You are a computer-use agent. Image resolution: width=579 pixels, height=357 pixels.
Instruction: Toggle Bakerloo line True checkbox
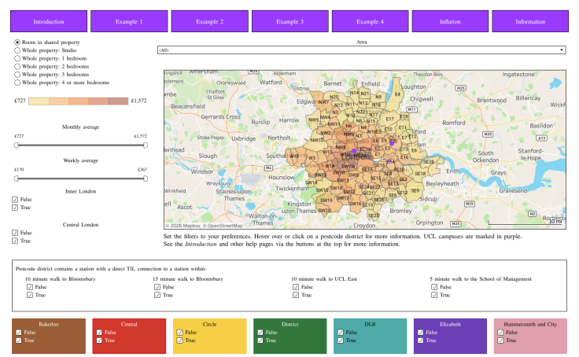point(19,340)
